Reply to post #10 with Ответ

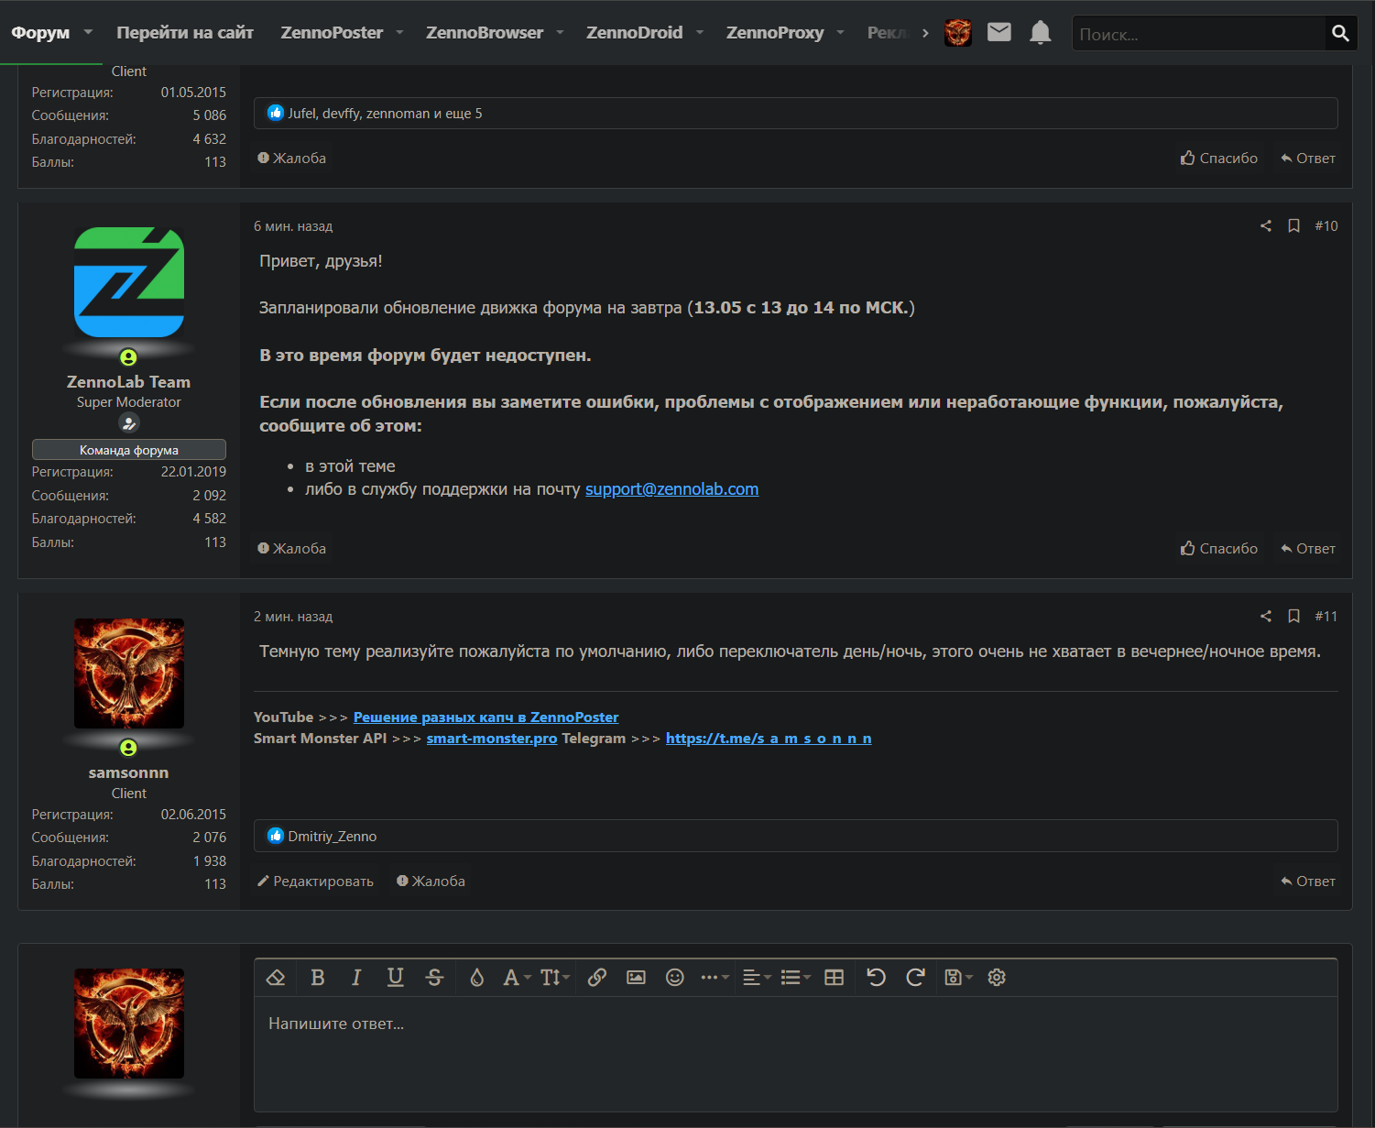[x=1308, y=548]
